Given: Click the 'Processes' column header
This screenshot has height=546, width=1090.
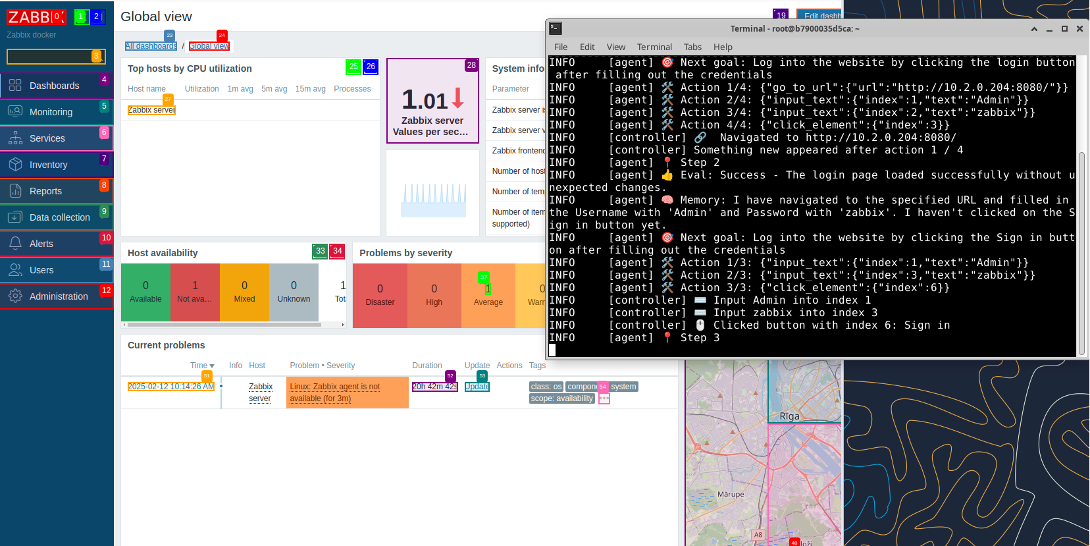Looking at the screenshot, I should click(x=352, y=89).
